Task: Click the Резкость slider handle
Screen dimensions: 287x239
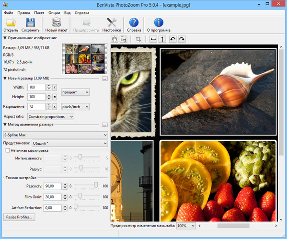Action: [96, 185]
